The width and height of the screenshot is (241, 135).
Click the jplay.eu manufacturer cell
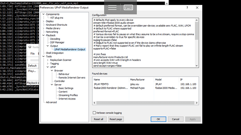(x=134, y=84)
